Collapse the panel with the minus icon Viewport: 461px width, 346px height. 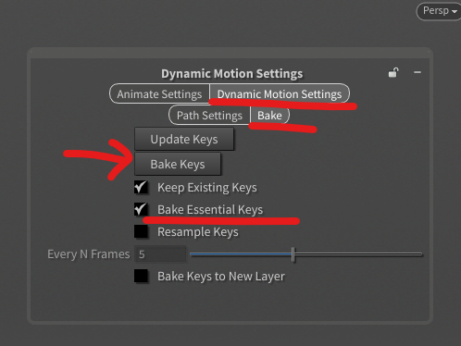click(417, 72)
